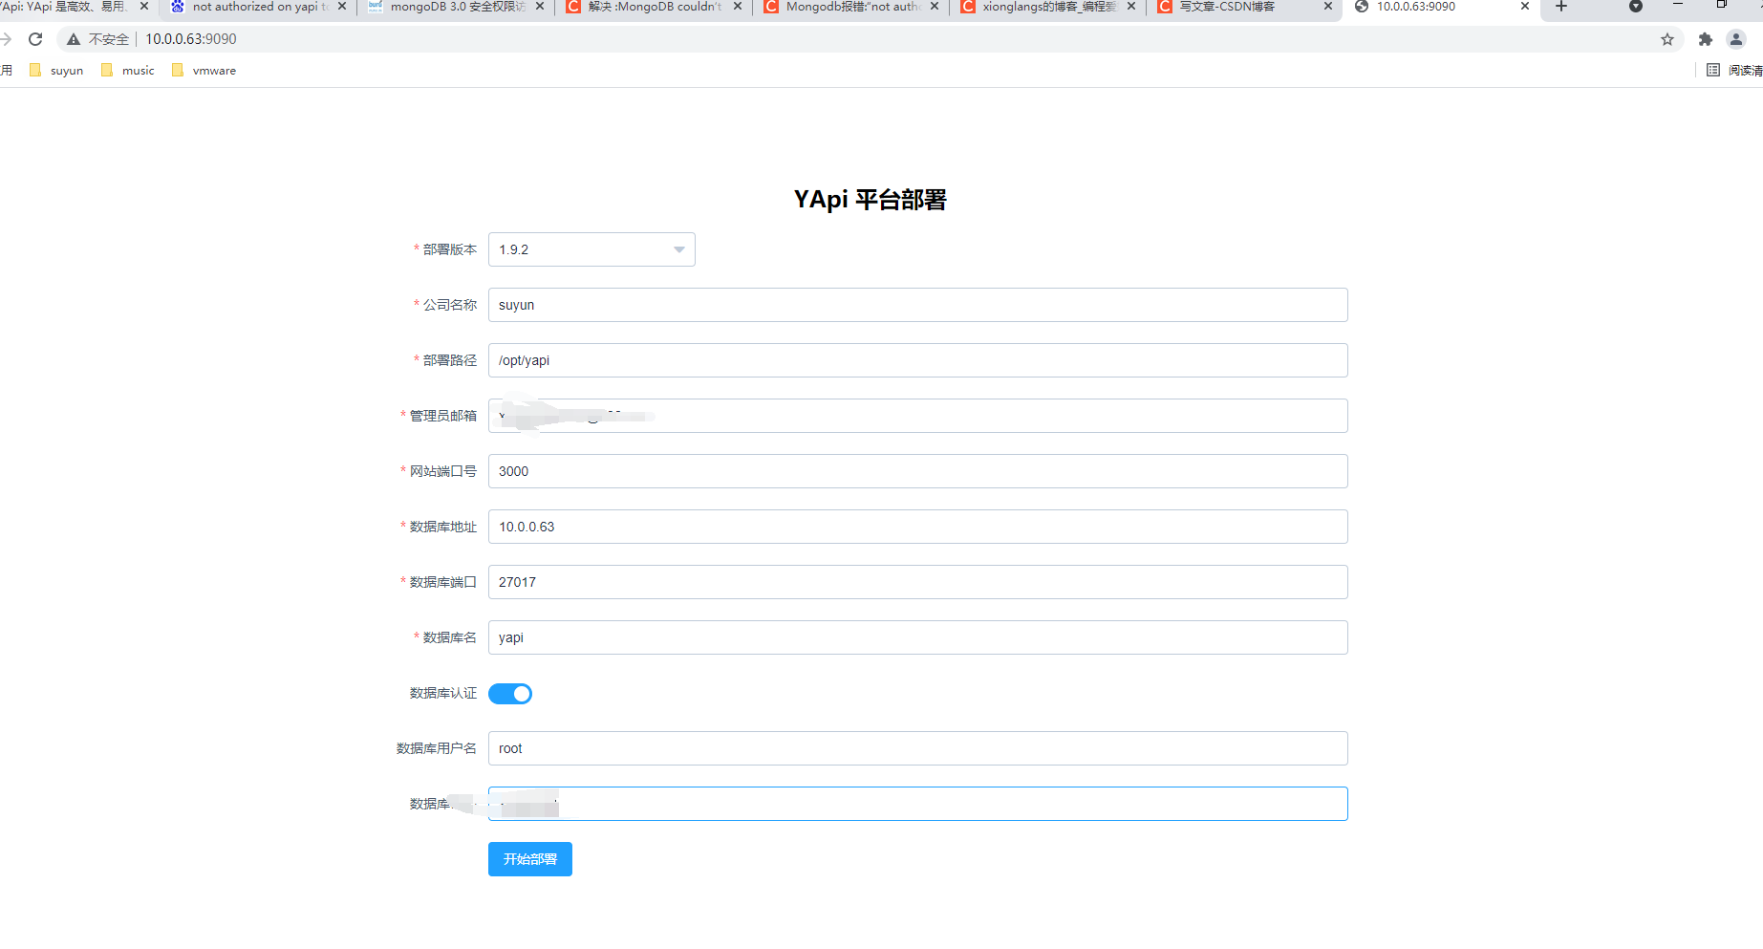The image size is (1763, 949).
Task: Click the address bar URL 10.0.0.63:9090
Action: (x=191, y=39)
